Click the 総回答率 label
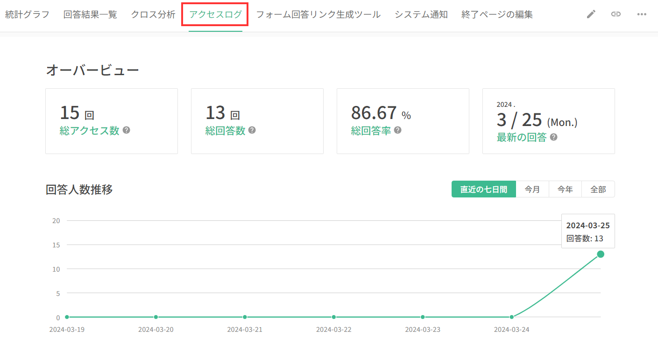Viewport: 658px width, 344px height. (371, 131)
